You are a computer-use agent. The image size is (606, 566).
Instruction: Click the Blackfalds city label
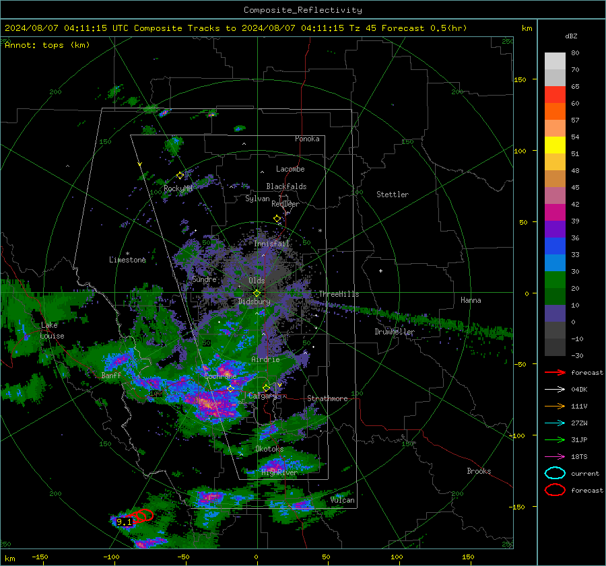[x=286, y=186]
